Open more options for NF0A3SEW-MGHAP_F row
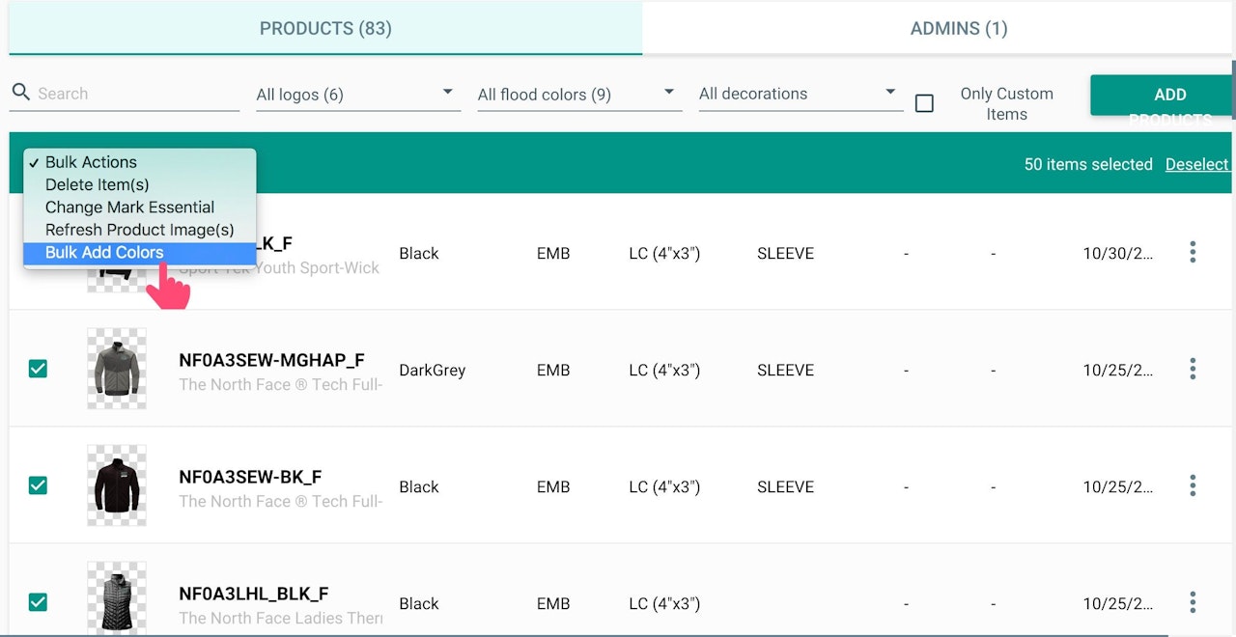Viewport: 1236px width, 637px height. 1193,369
